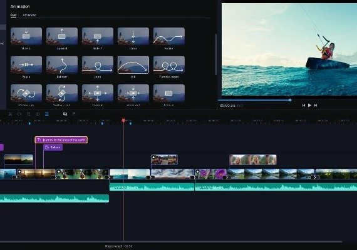Switch to the Advanced animation tab
Image resolution: width=357 pixels, height=250 pixels.
tap(29, 15)
